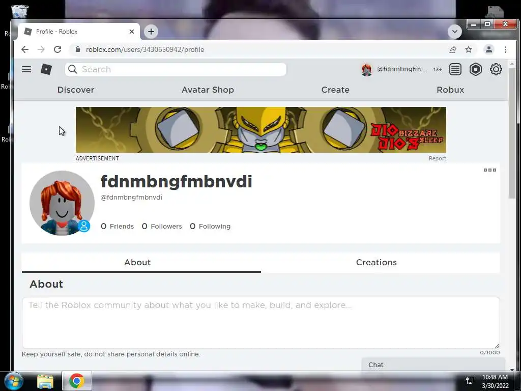Image resolution: width=521 pixels, height=391 pixels.
Task: Click Report under the advertisement
Action: pos(437,159)
